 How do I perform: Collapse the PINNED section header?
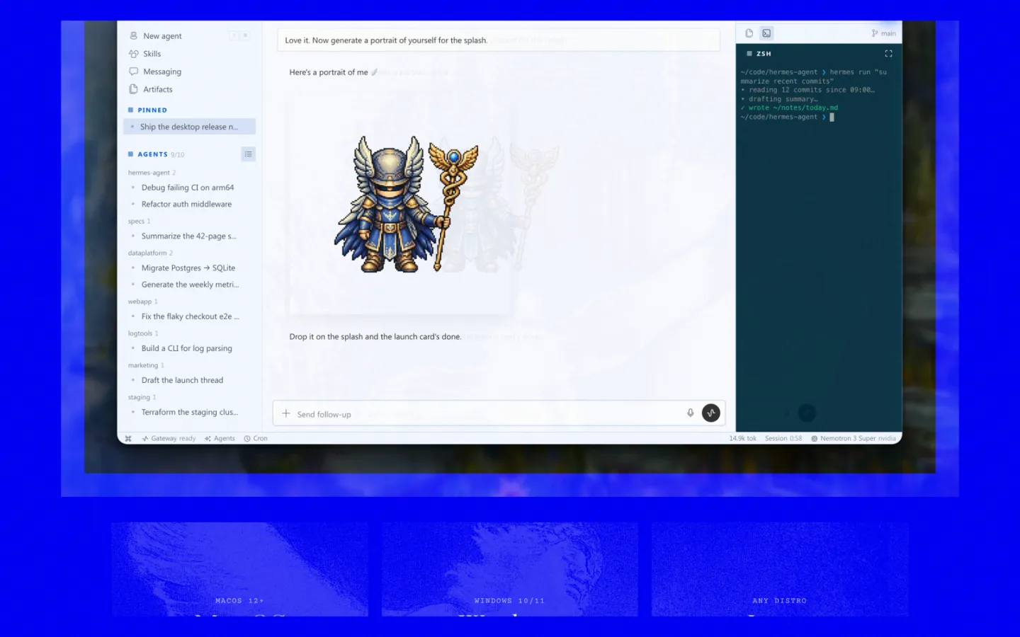coord(152,110)
